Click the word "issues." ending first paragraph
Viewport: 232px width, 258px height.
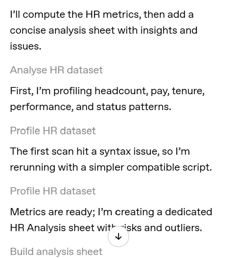point(26,46)
